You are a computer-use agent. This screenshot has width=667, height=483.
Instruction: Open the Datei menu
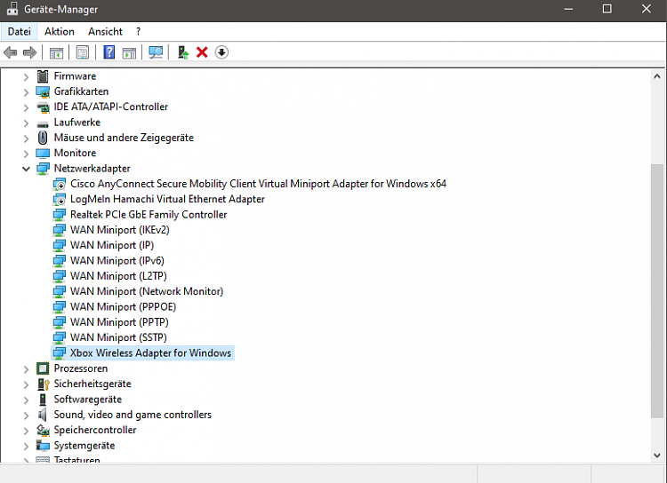(x=20, y=31)
